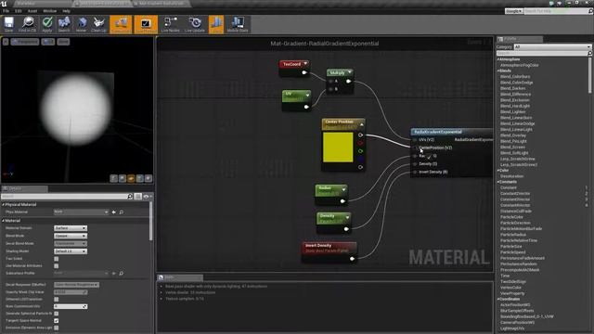Image resolution: width=594 pixels, height=334 pixels.
Task: Apply the material changes
Action: (47, 24)
